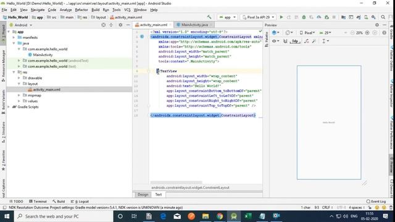Viewport: 395px width, 222px height.
Task: Click gutter icon beside ConstraintLayout line
Action: coord(142,37)
